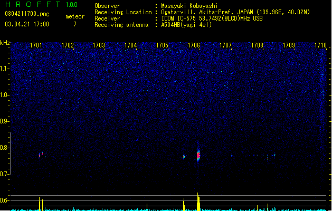Click the 0.8 kHz frequency label
This screenshot has width=332, height=211.
coord(5,148)
